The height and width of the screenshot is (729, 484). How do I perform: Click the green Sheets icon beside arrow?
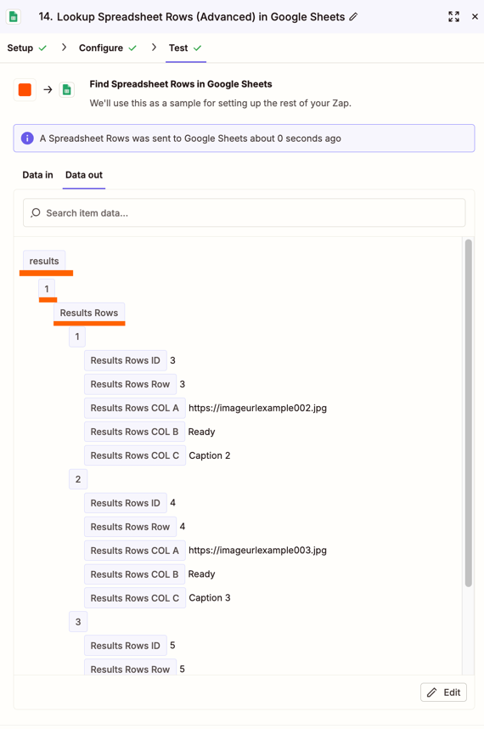67,90
